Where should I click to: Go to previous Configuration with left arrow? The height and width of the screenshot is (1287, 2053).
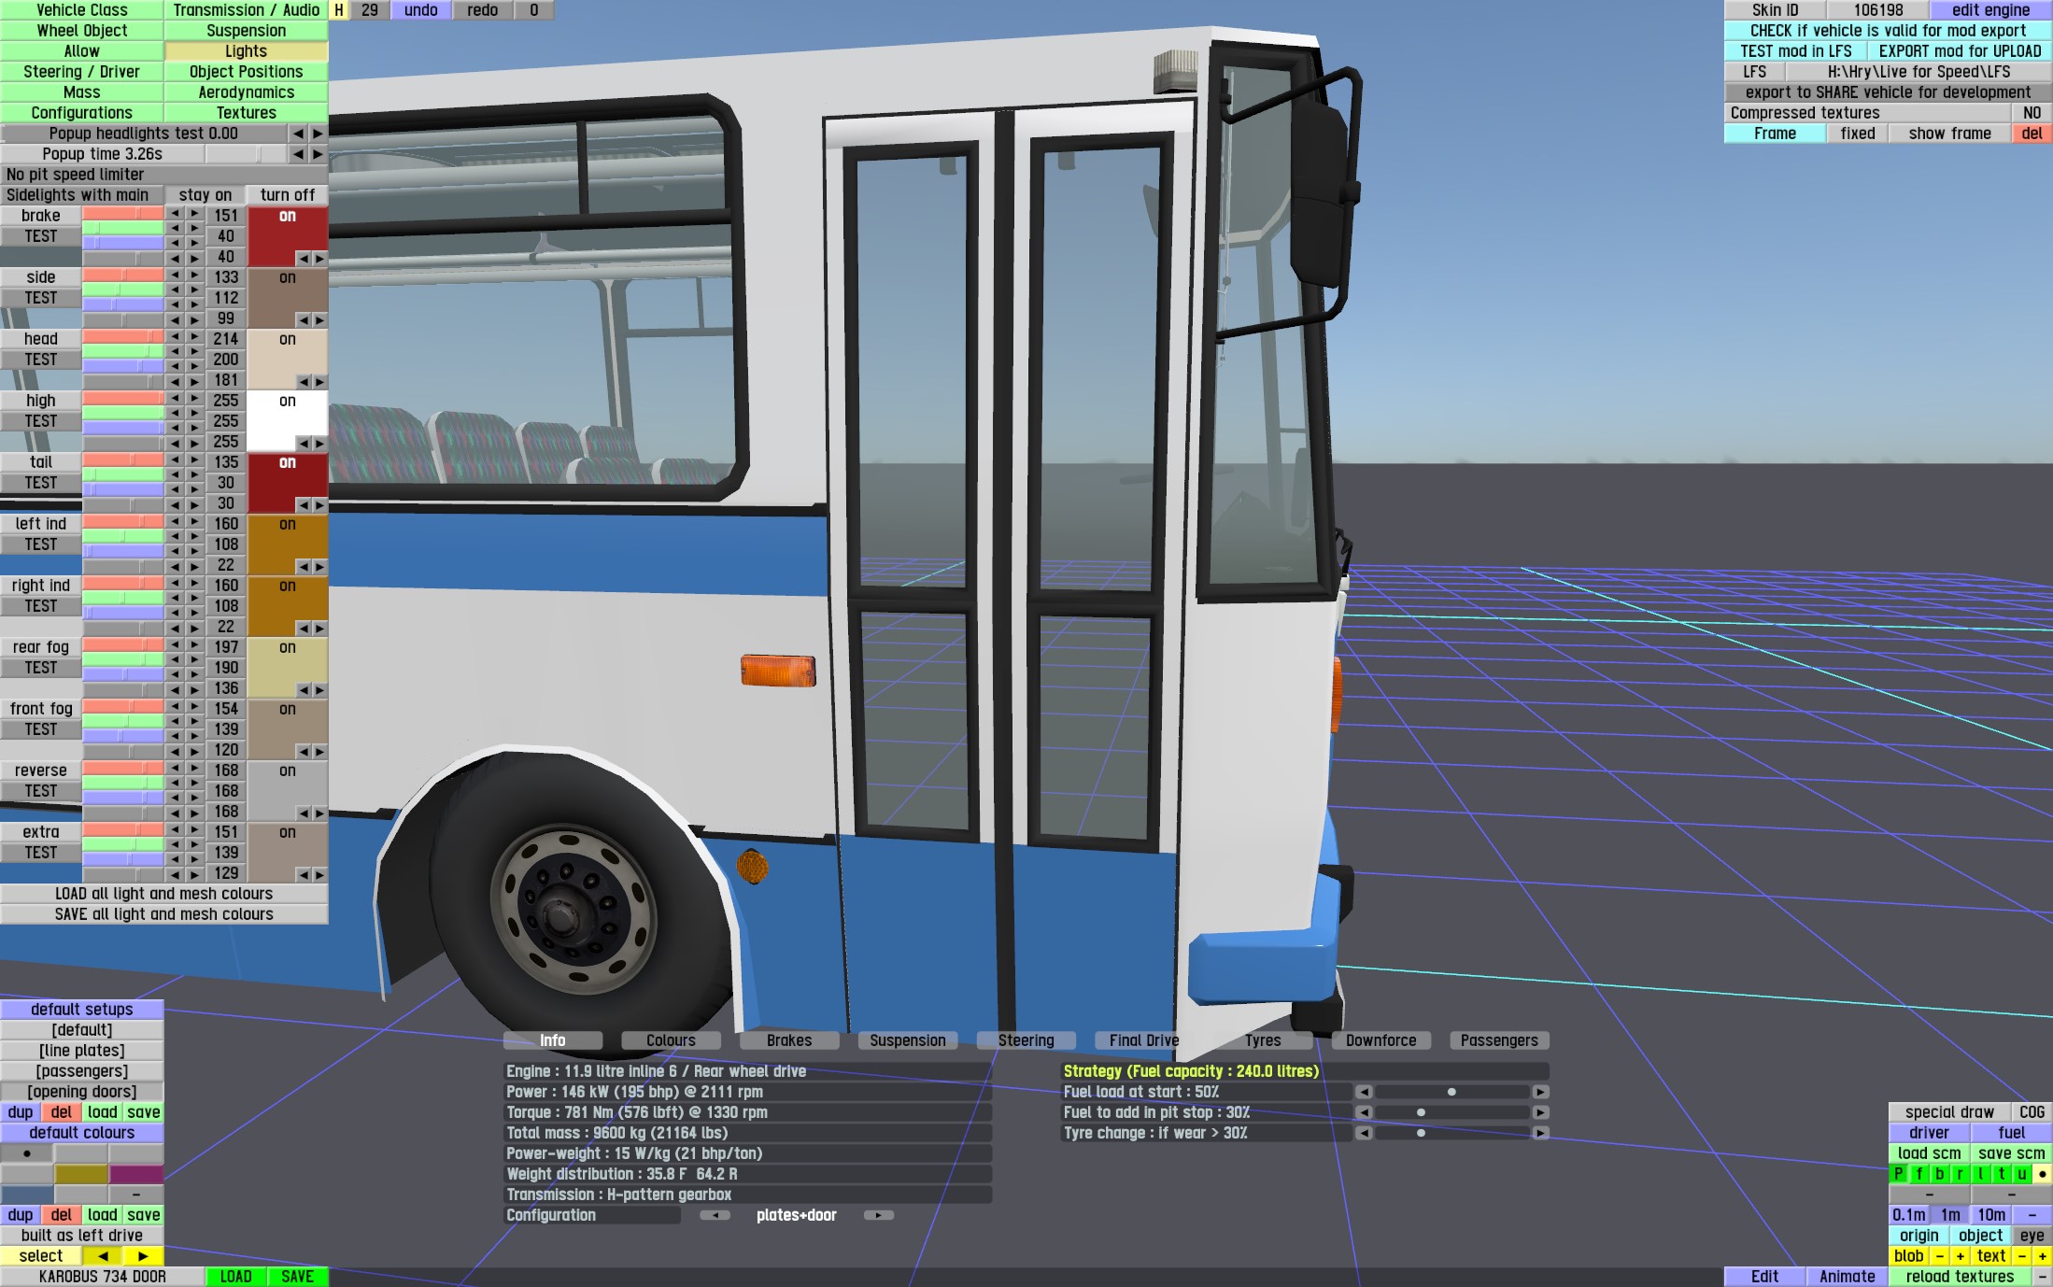[x=715, y=1215]
